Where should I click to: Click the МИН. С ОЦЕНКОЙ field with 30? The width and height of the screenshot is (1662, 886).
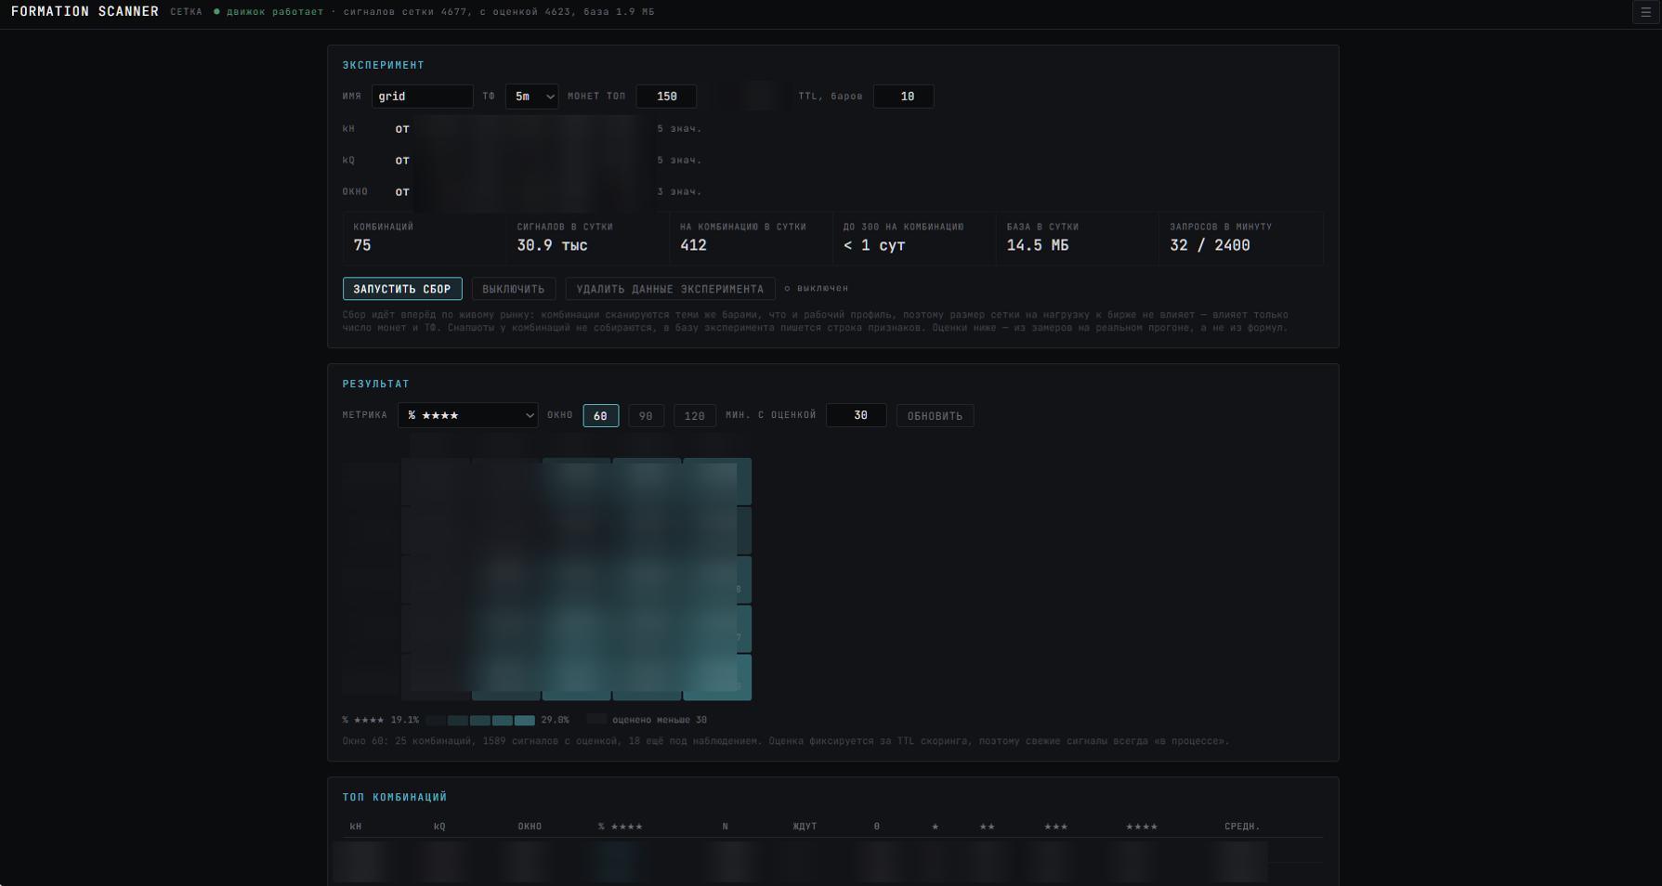pos(856,415)
